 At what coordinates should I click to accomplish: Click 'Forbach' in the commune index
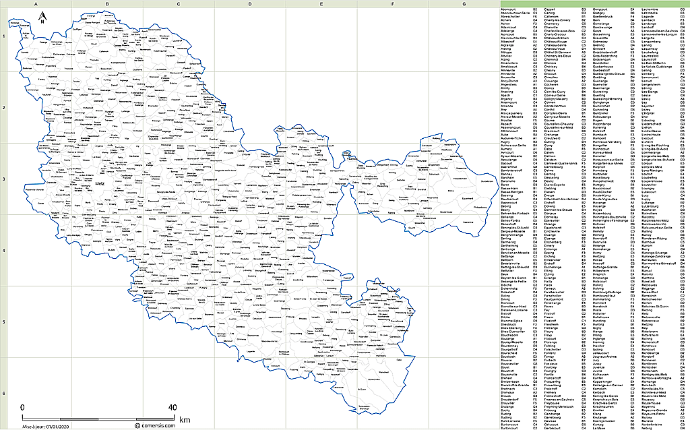pyautogui.click(x=551, y=360)
